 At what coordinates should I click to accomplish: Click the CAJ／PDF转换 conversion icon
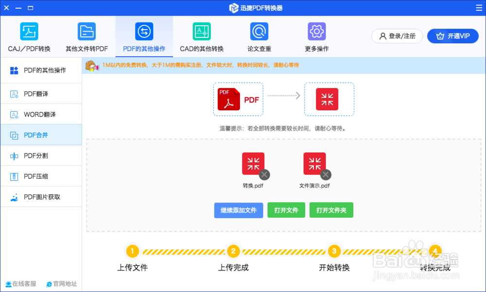[x=29, y=31]
